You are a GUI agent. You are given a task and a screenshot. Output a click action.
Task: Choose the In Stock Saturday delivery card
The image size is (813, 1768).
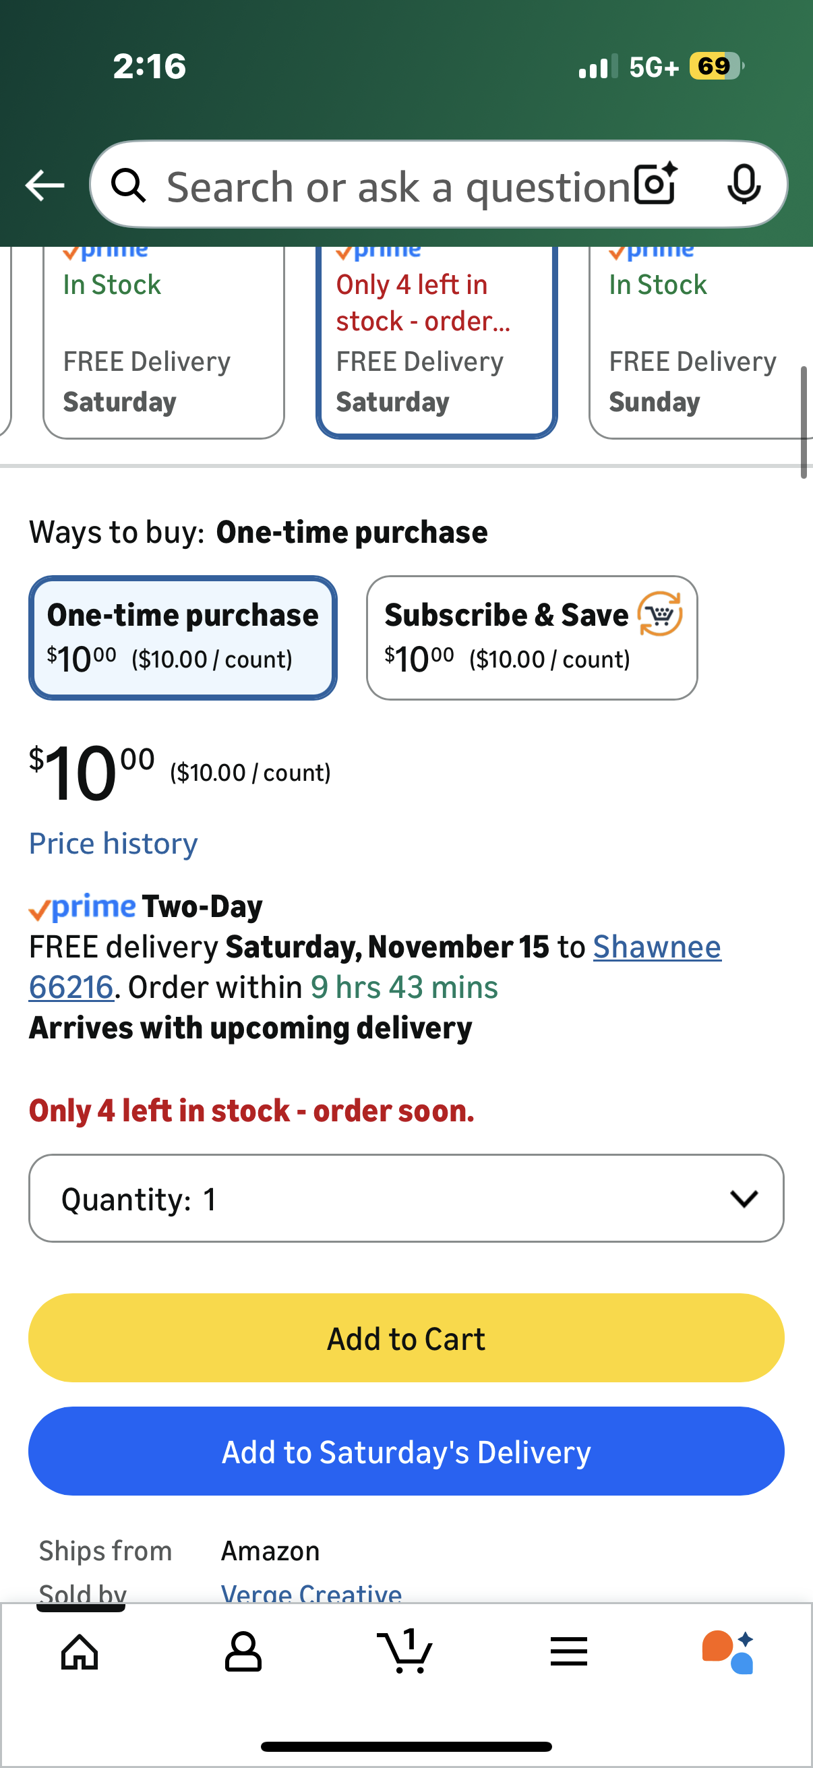(163, 343)
